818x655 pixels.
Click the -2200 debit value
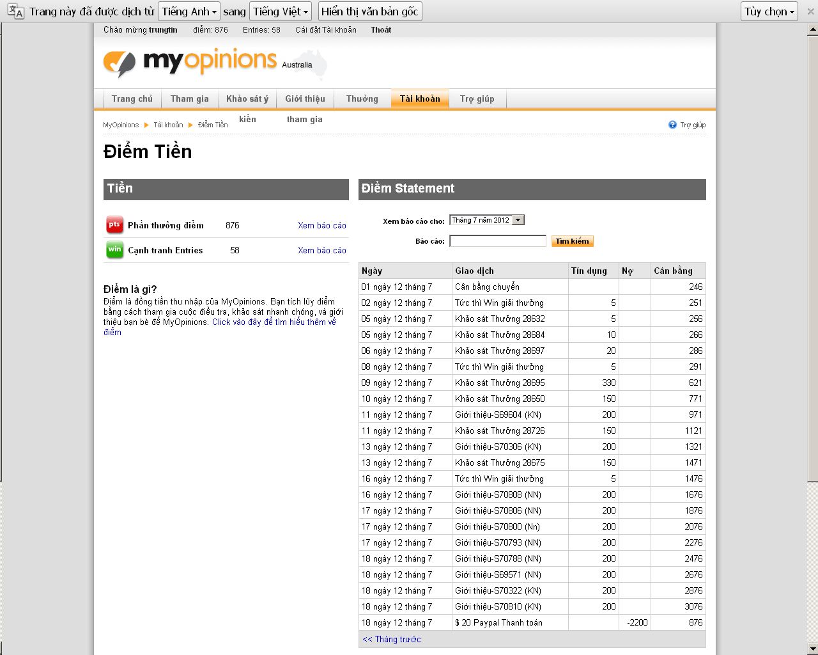click(x=637, y=622)
